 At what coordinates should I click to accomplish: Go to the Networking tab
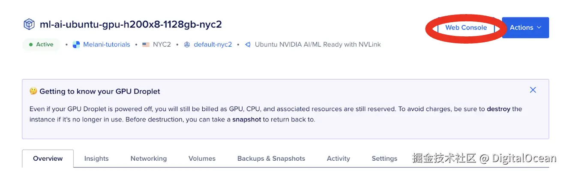(x=149, y=159)
